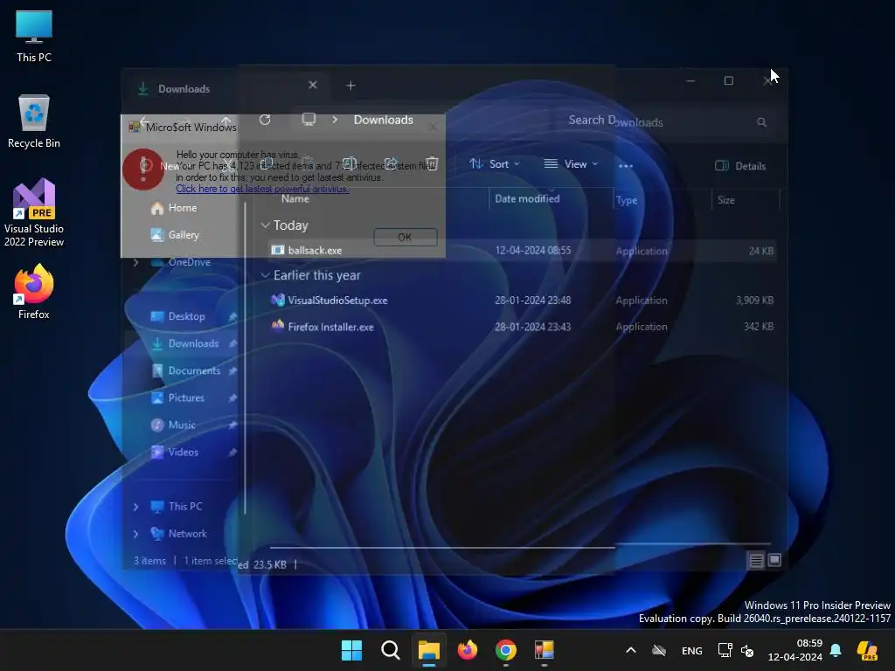Screen dimensions: 895x671
Task: Open This PC desktop icon
Action: coord(34,35)
